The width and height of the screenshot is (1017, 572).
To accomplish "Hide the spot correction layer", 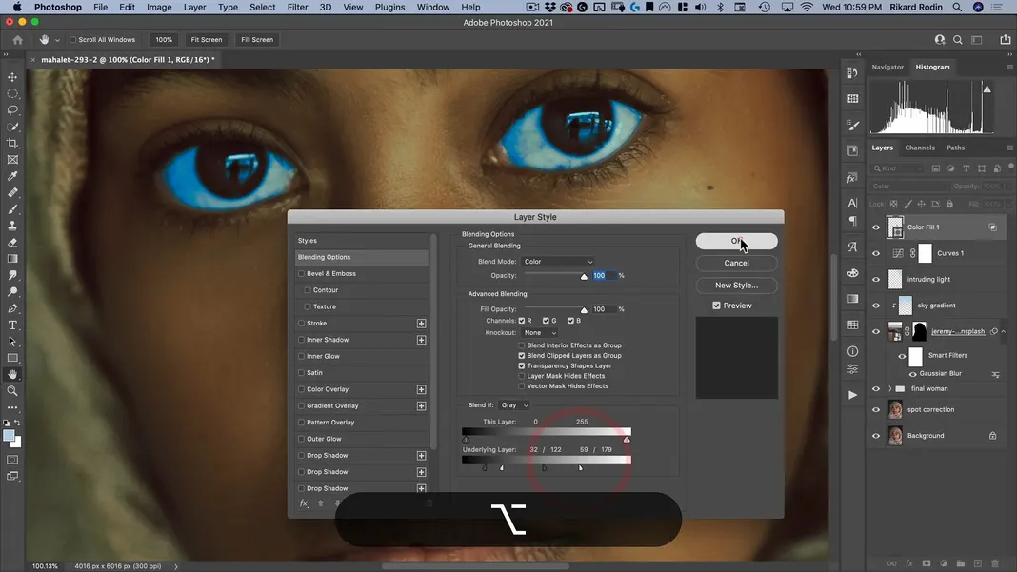I will click(876, 410).
